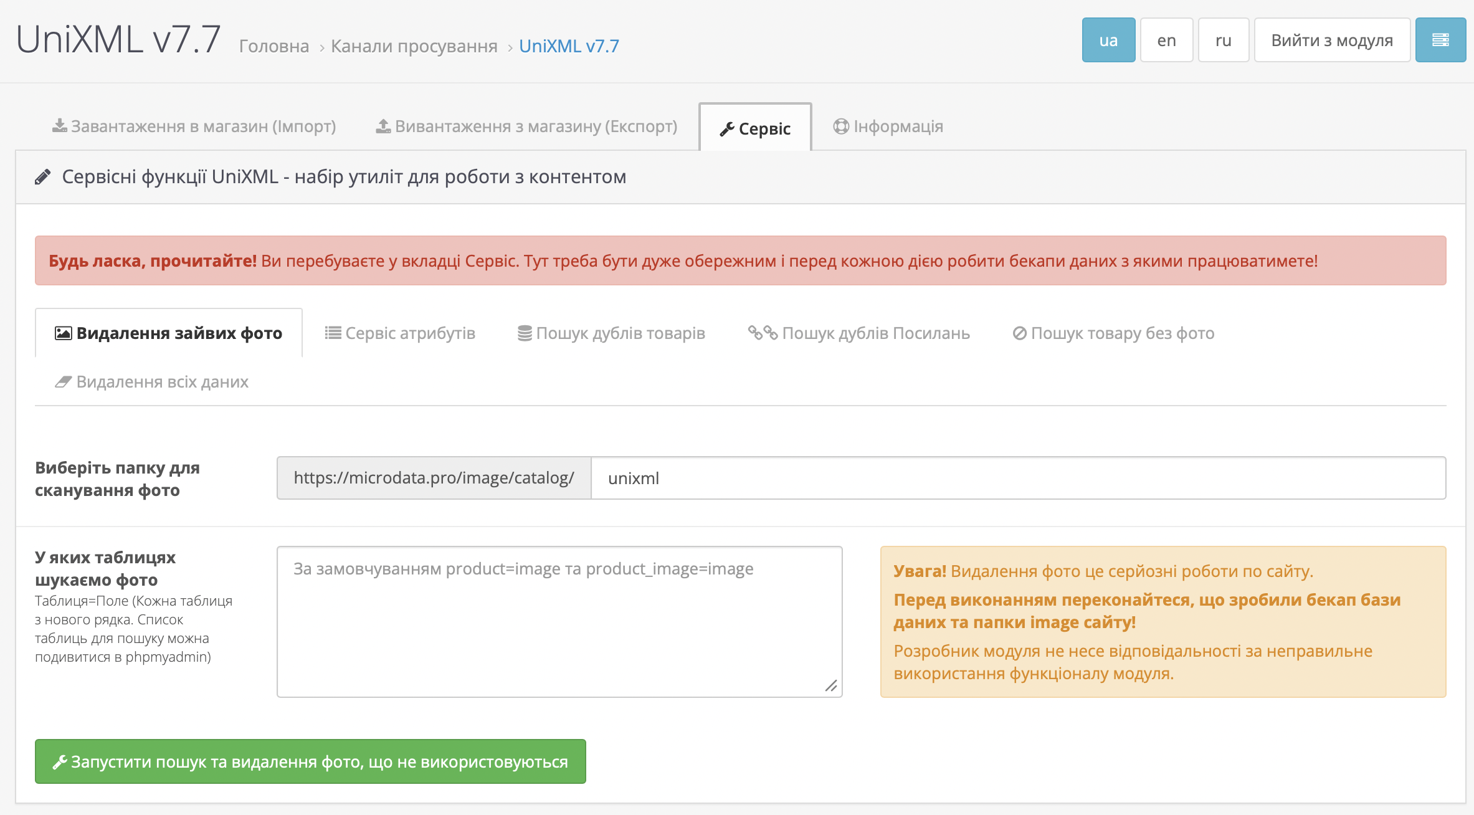Open Видалення всіх даних sub-tab
The height and width of the screenshot is (815, 1474).
[x=151, y=381]
